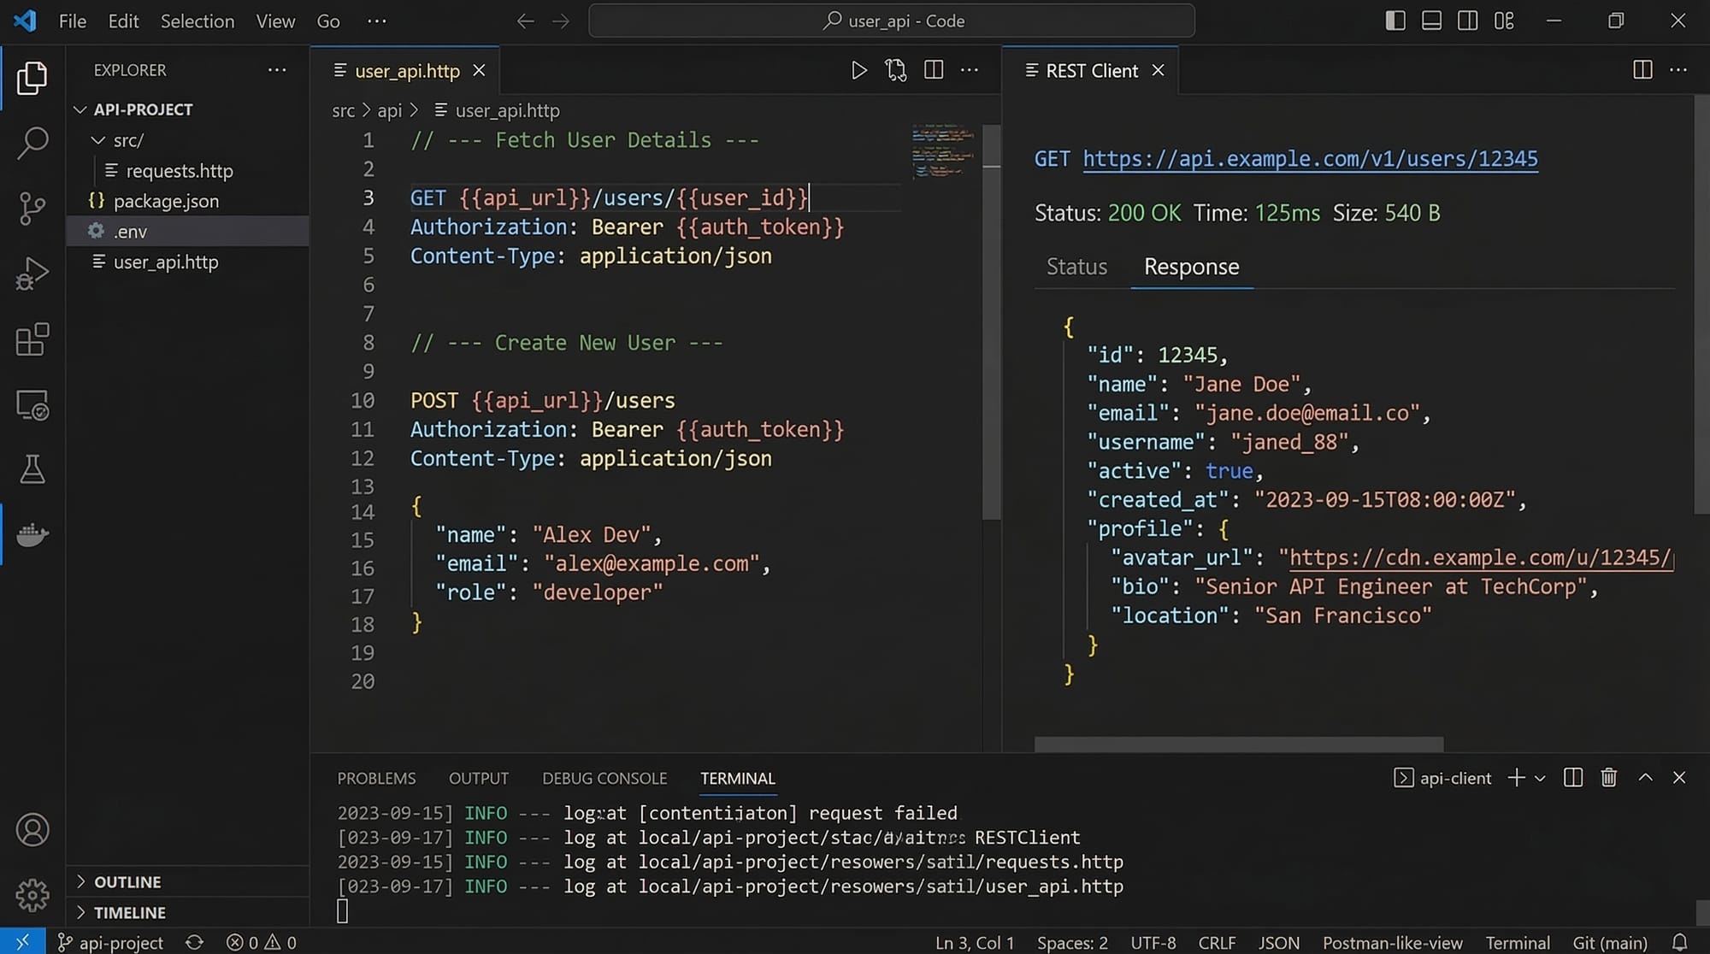This screenshot has height=954, width=1710.
Task: Switch to the Status response tab
Action: pos(1076,267)
